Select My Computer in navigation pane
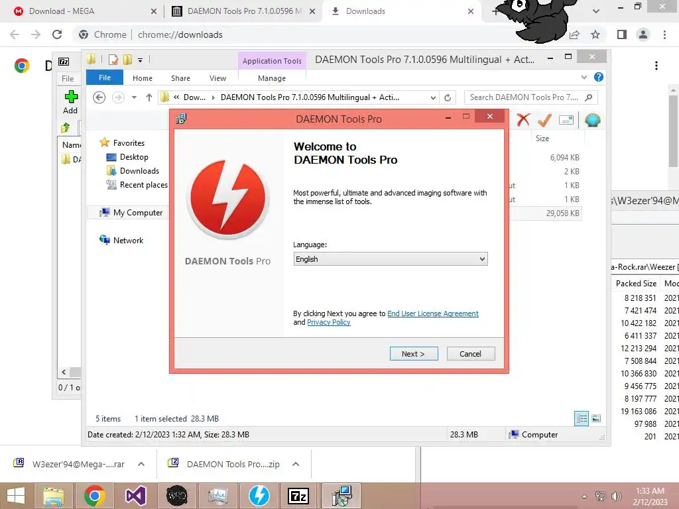This screenshot has height=509, width=679. coord(138,213)
